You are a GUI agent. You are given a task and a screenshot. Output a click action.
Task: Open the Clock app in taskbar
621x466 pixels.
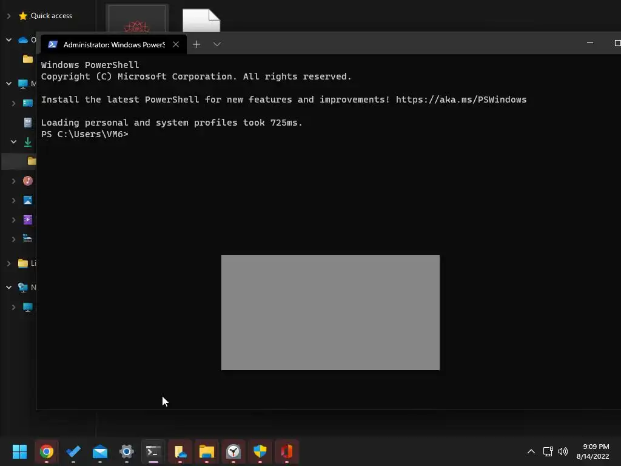233,451
